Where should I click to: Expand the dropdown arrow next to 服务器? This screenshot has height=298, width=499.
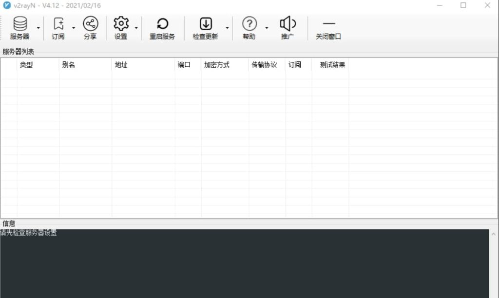tap(38, 28)
